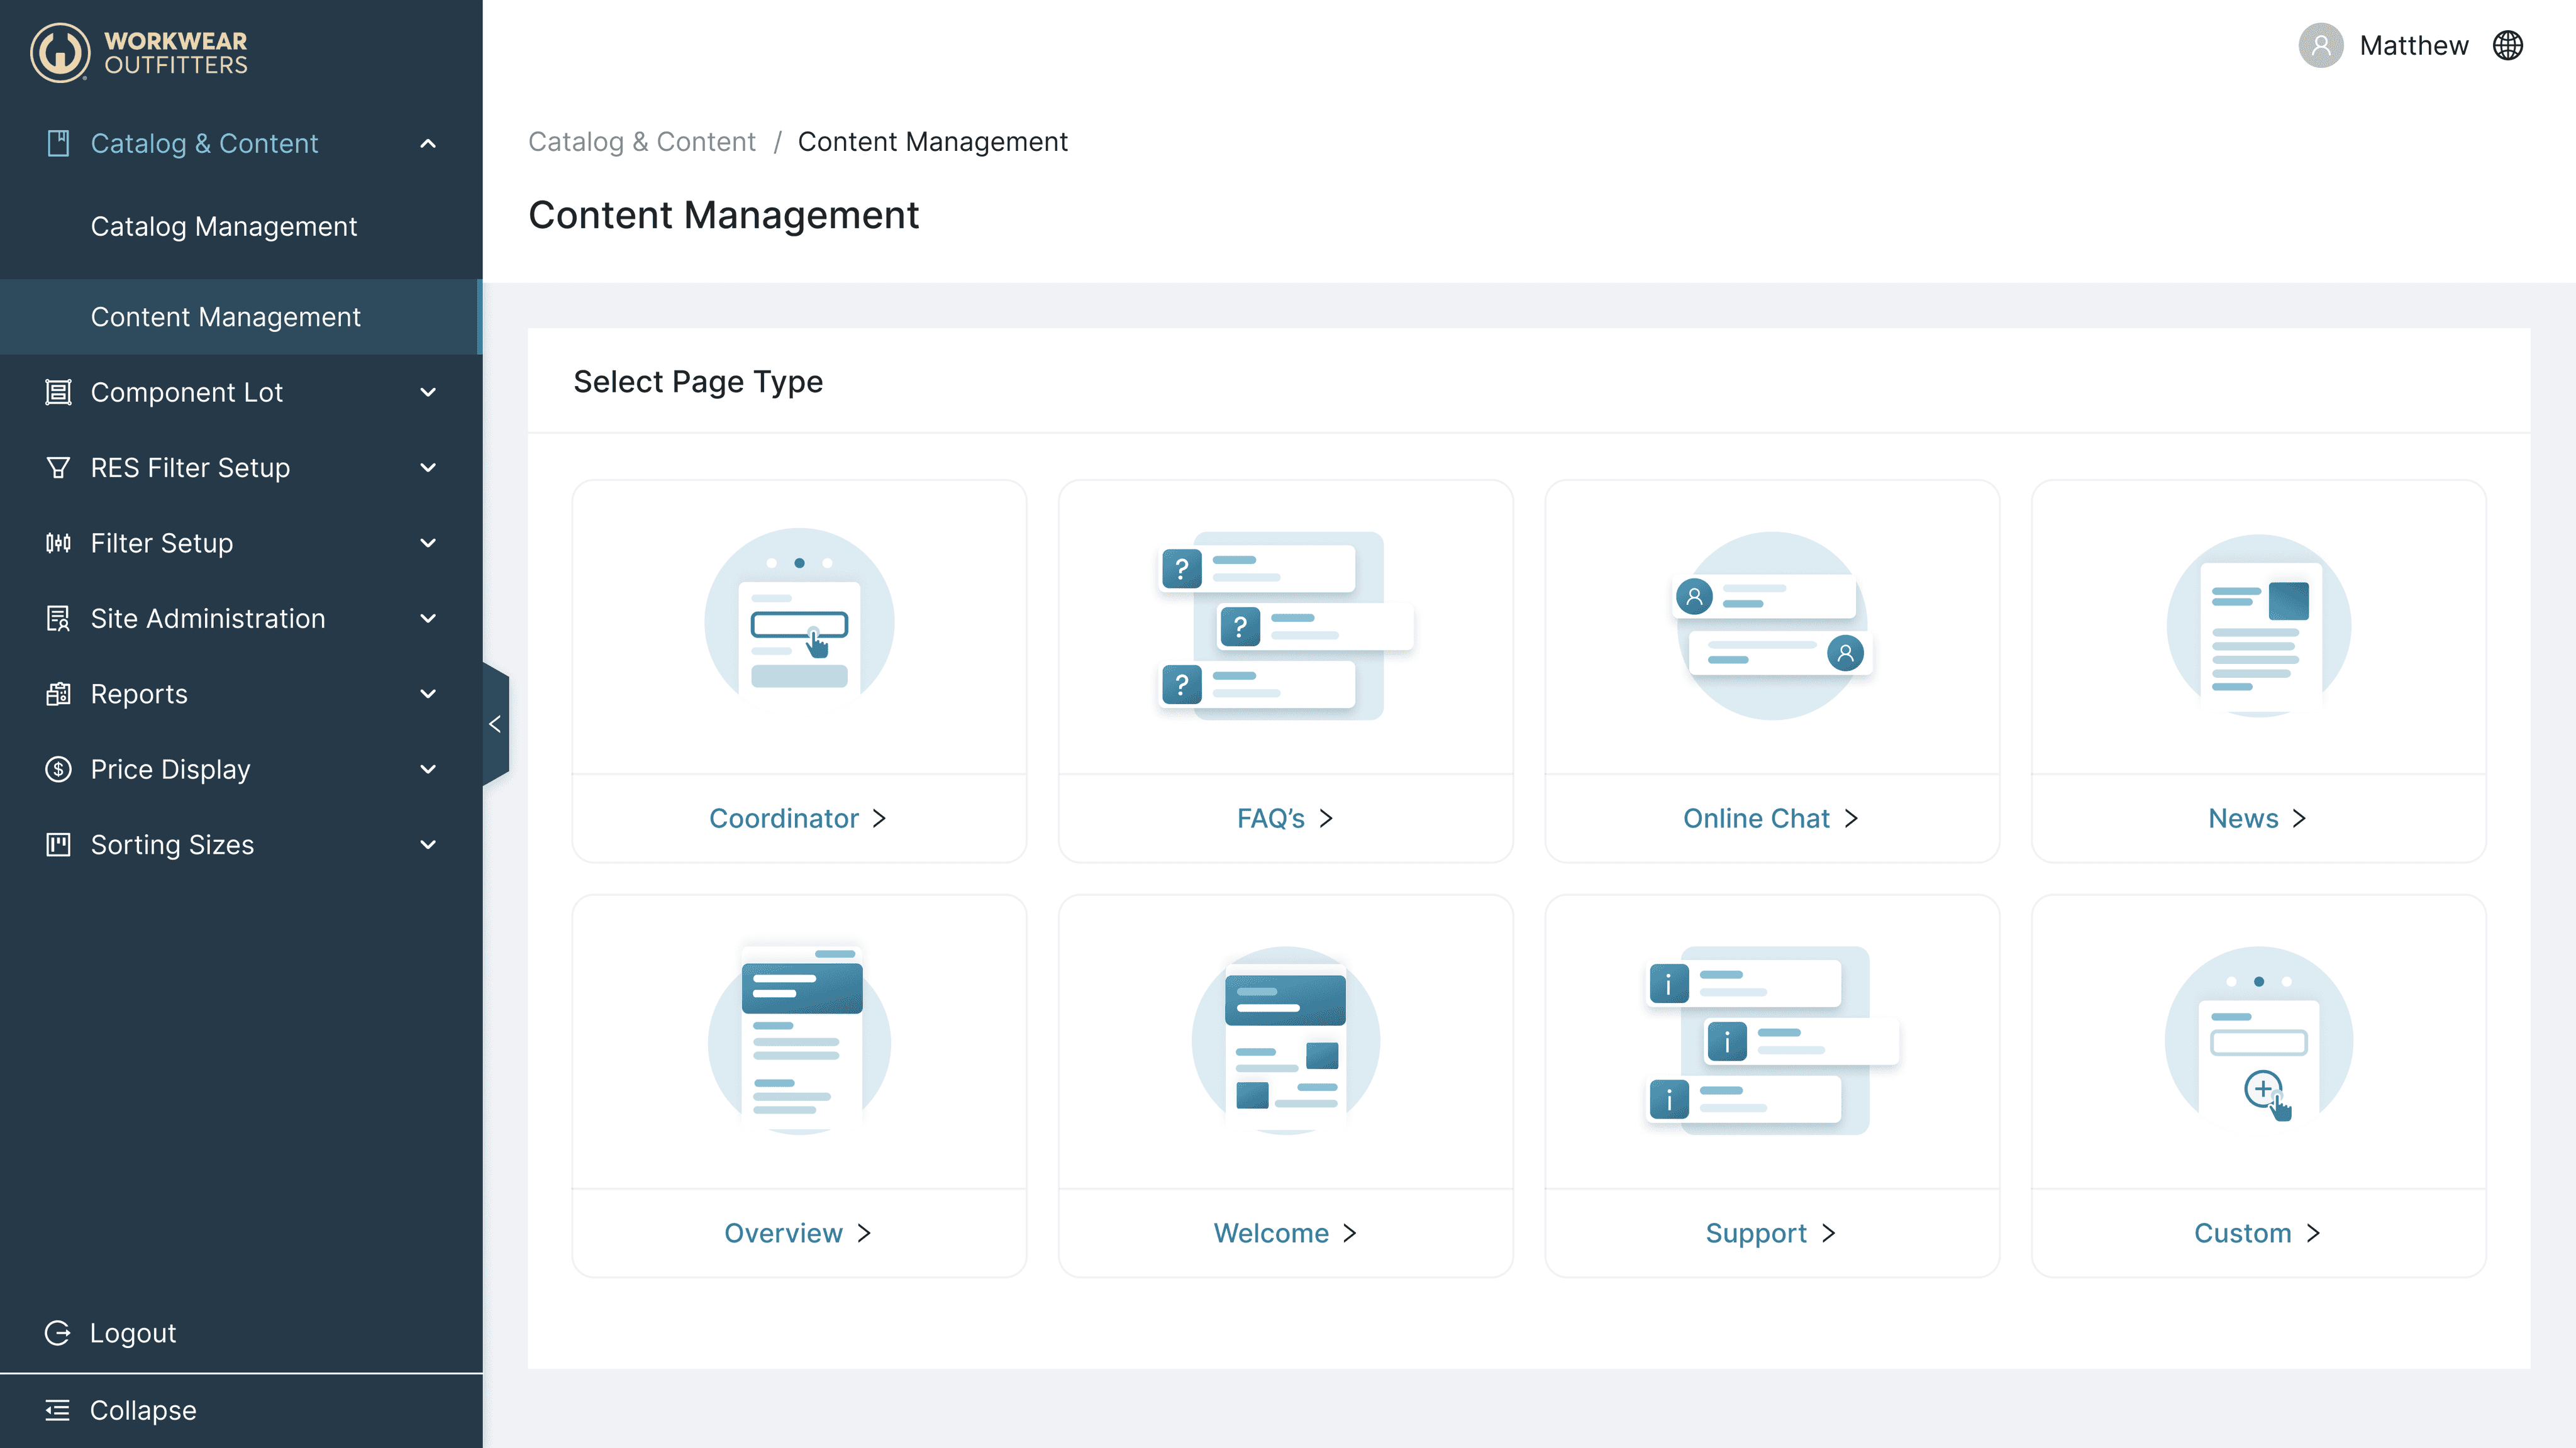Screen dimensions: 2576x1448
Task: Open Catalog Management menu item
Action: coord(223,227)
